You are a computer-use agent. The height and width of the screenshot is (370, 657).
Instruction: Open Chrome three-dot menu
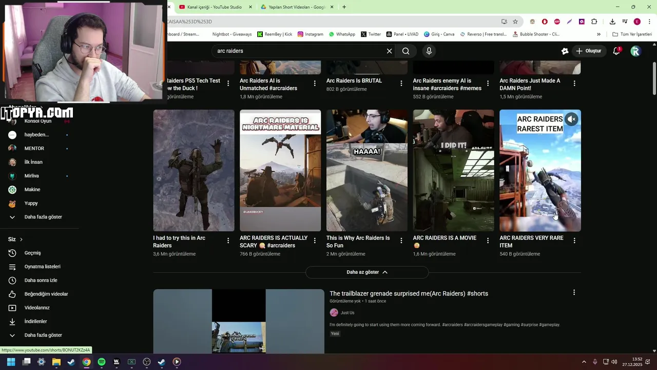[649, 22]
